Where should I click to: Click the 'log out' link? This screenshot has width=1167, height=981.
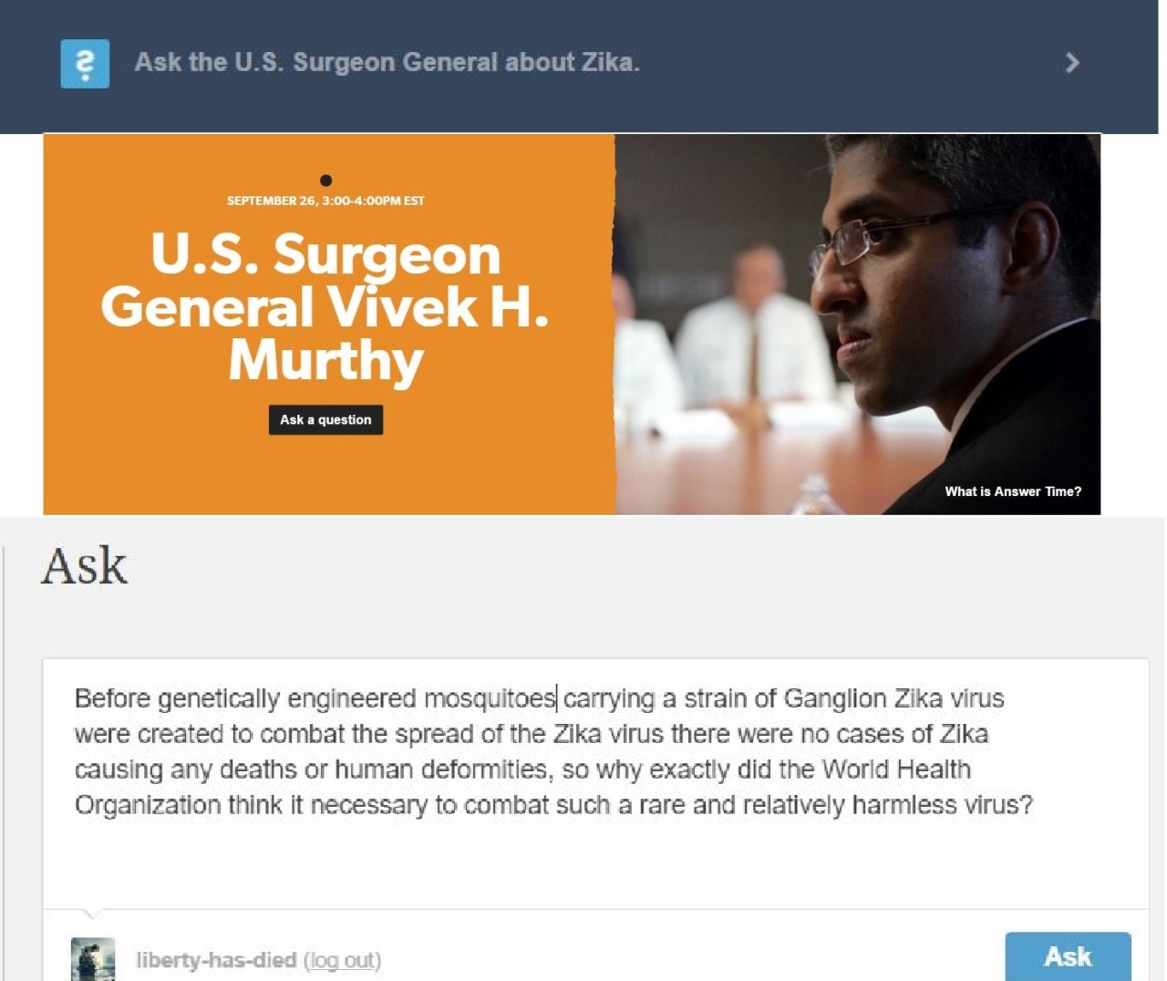click(x=342, y=960)
